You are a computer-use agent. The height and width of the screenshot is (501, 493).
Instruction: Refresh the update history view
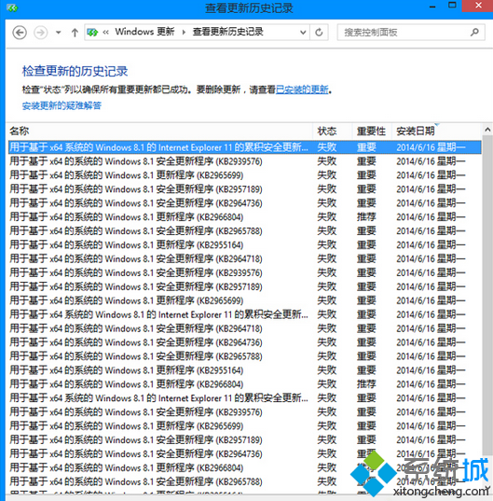pos(319,33)
